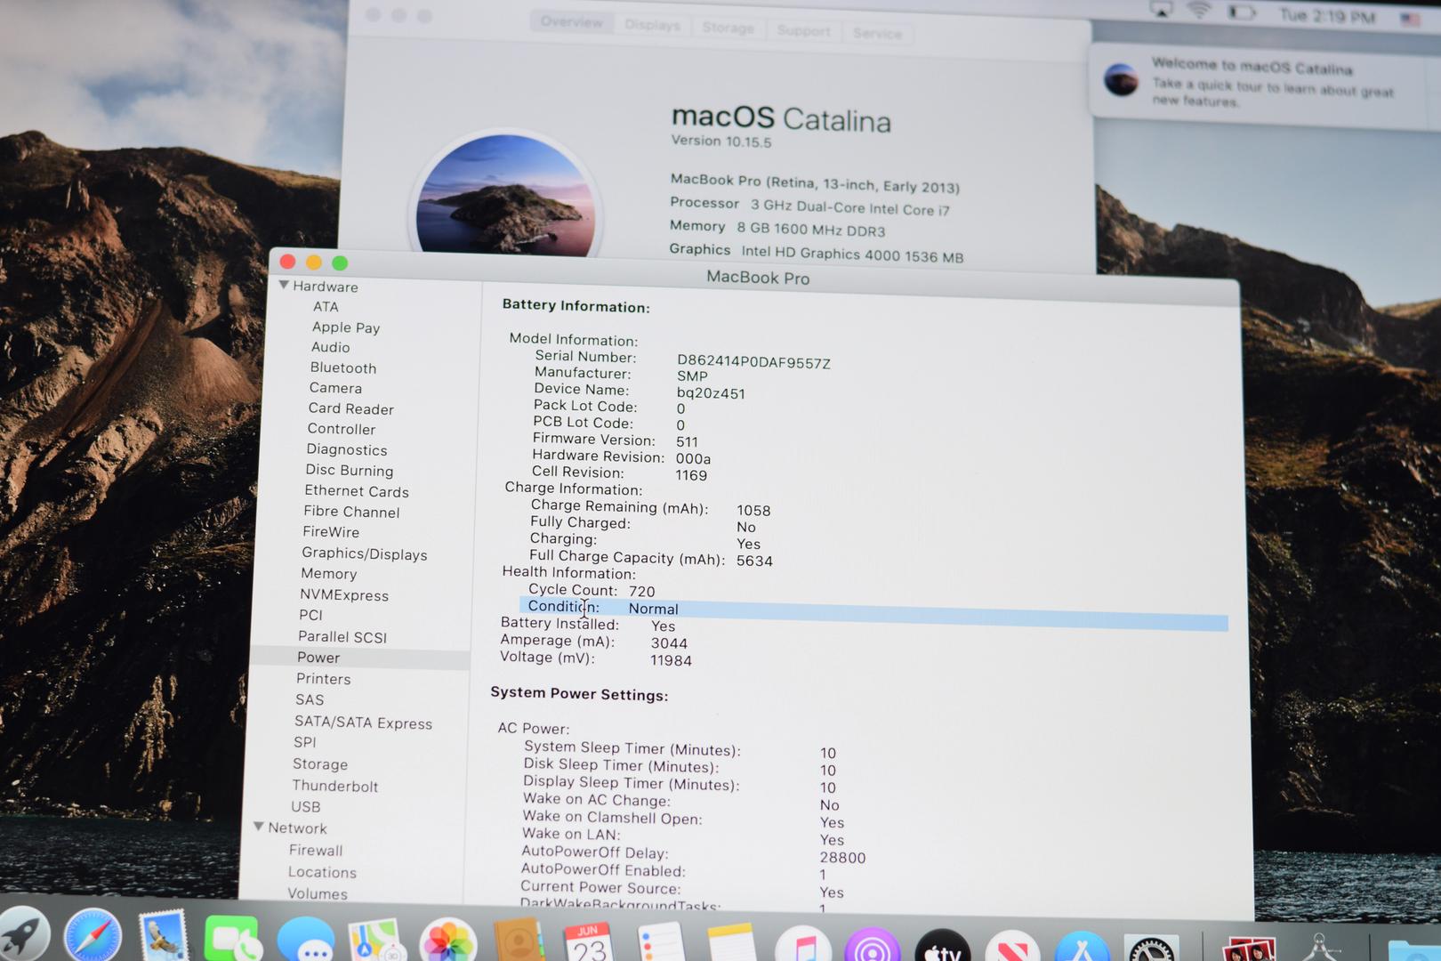Open the App Store from the Dock
This screenshot has height=961, width=1441.
coord(1083,946)
